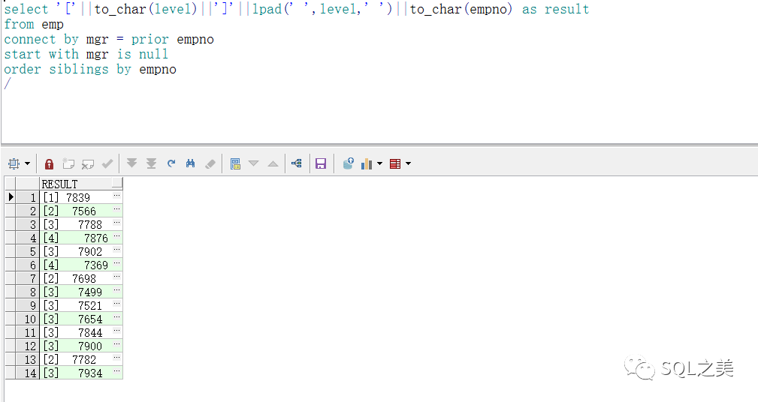Click the previous record up-triangle icon
The height and width of the screenshot is (402, 758).
(x=273, y=163)
